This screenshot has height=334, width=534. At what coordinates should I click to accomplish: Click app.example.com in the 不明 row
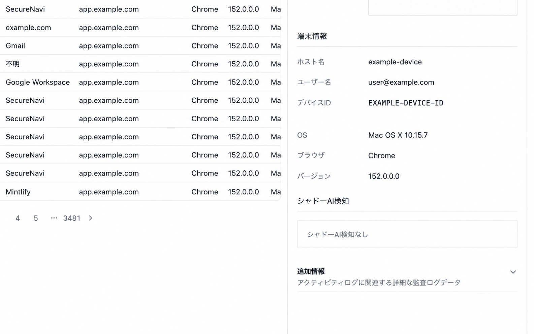tap(109, 64)
